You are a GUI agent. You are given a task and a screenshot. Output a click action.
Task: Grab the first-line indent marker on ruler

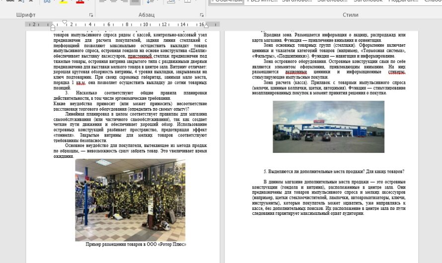[x=65, y=22]
